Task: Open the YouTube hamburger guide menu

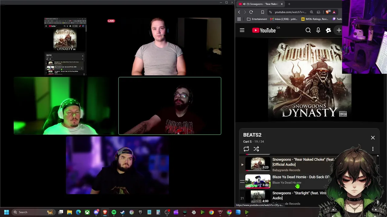Action: click(242, 30)
